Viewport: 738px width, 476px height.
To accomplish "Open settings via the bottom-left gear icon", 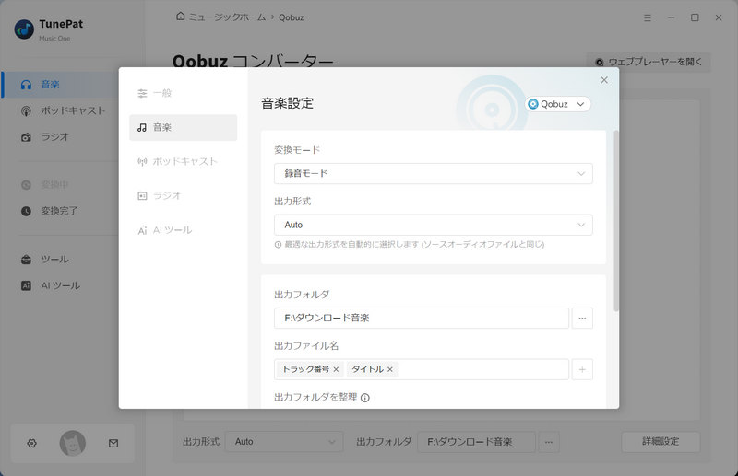I will pos(31,443).
